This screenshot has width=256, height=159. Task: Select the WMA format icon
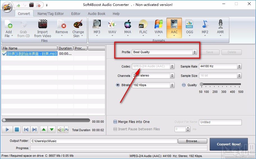(159, 24)
